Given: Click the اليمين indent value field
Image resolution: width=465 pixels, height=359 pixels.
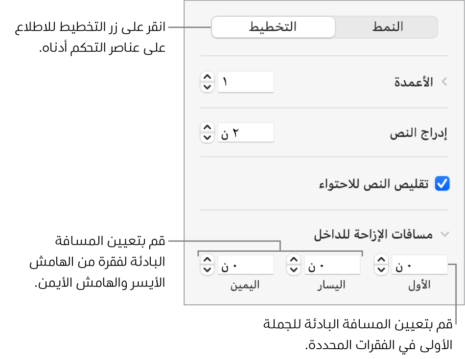Looking at the screenshot, I should (x=245, y=265).
